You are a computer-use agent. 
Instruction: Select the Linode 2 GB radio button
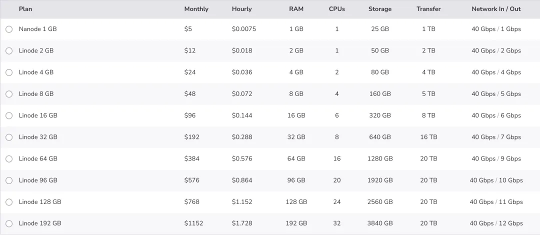click(9, 51)
